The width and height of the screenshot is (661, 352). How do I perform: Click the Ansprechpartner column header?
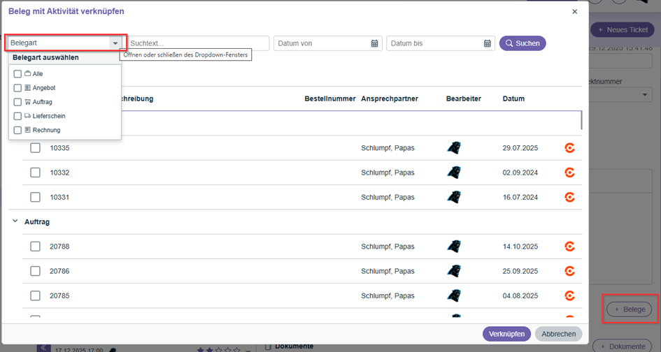click(389, 98)
